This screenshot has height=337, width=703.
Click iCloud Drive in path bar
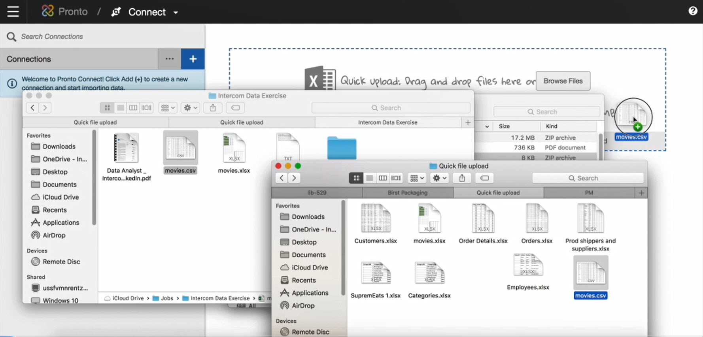(x=124, y=298)
